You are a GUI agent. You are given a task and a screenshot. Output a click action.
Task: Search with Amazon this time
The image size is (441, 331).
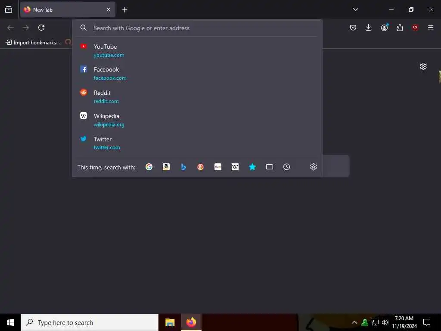coord(166,167)
